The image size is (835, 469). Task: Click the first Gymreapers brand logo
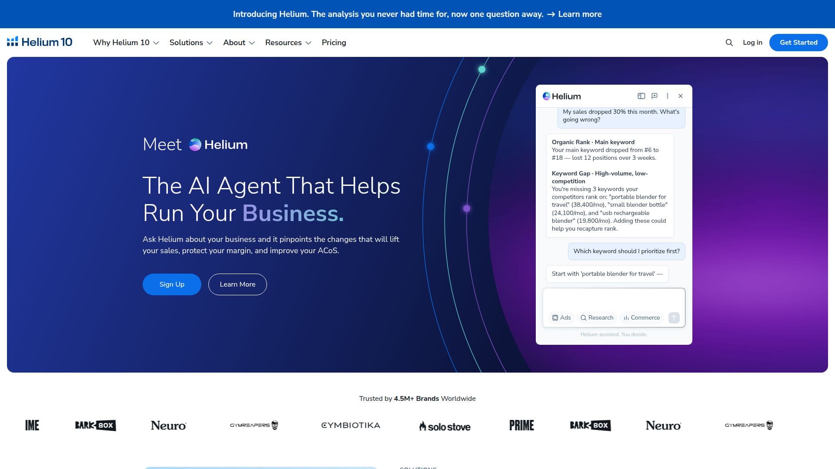click(x=254, y=426)
